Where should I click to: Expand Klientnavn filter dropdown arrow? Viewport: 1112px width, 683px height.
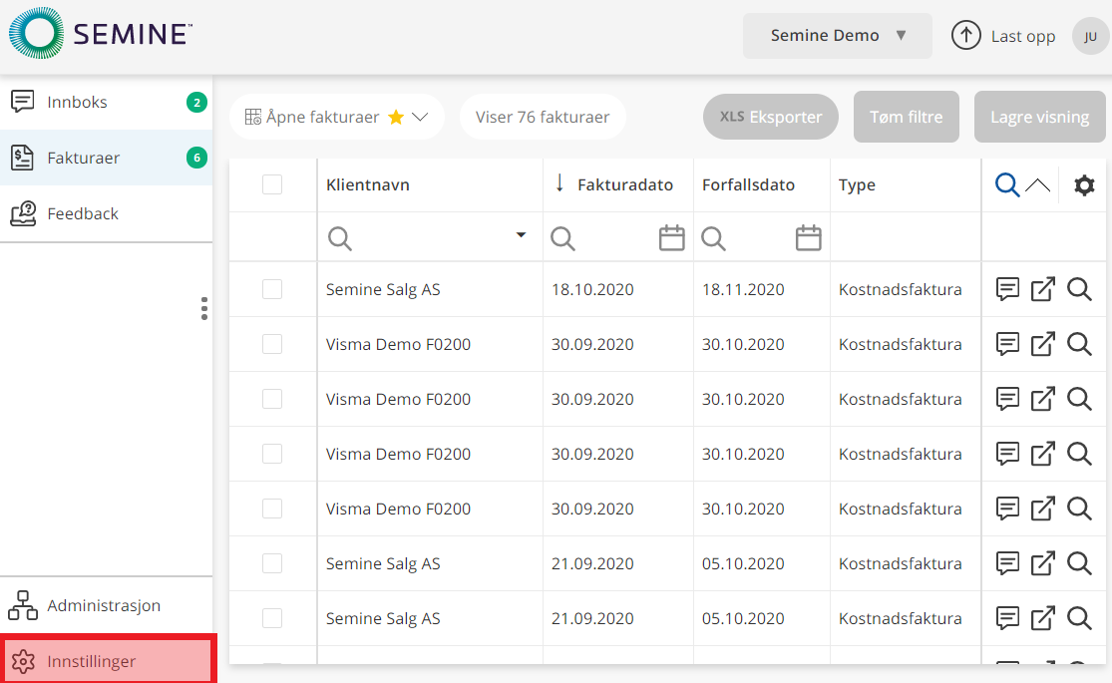[521, 235]
